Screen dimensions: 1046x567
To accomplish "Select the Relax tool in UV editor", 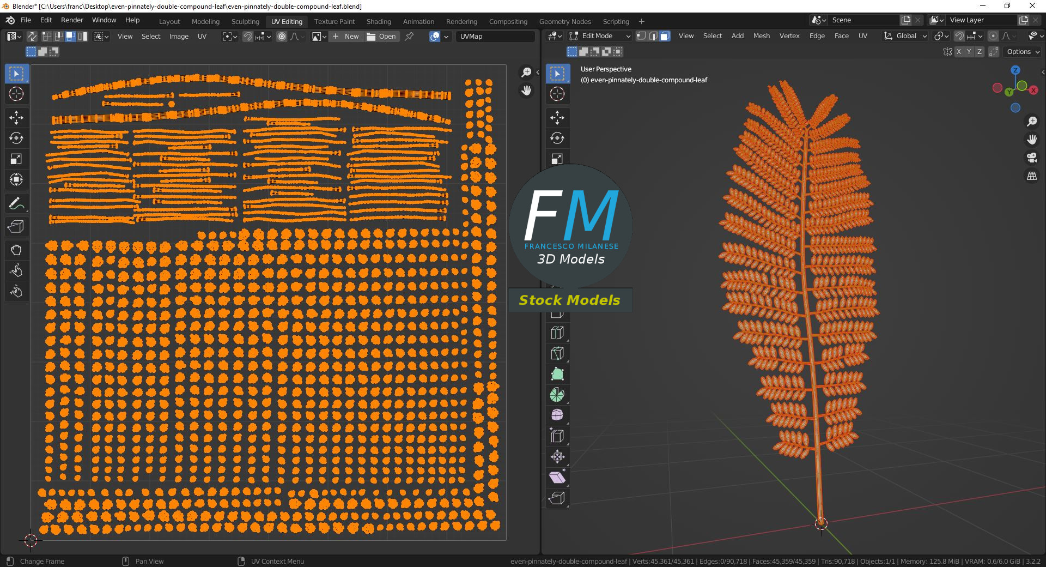I will pyautogui.click(x=16, y=271).
